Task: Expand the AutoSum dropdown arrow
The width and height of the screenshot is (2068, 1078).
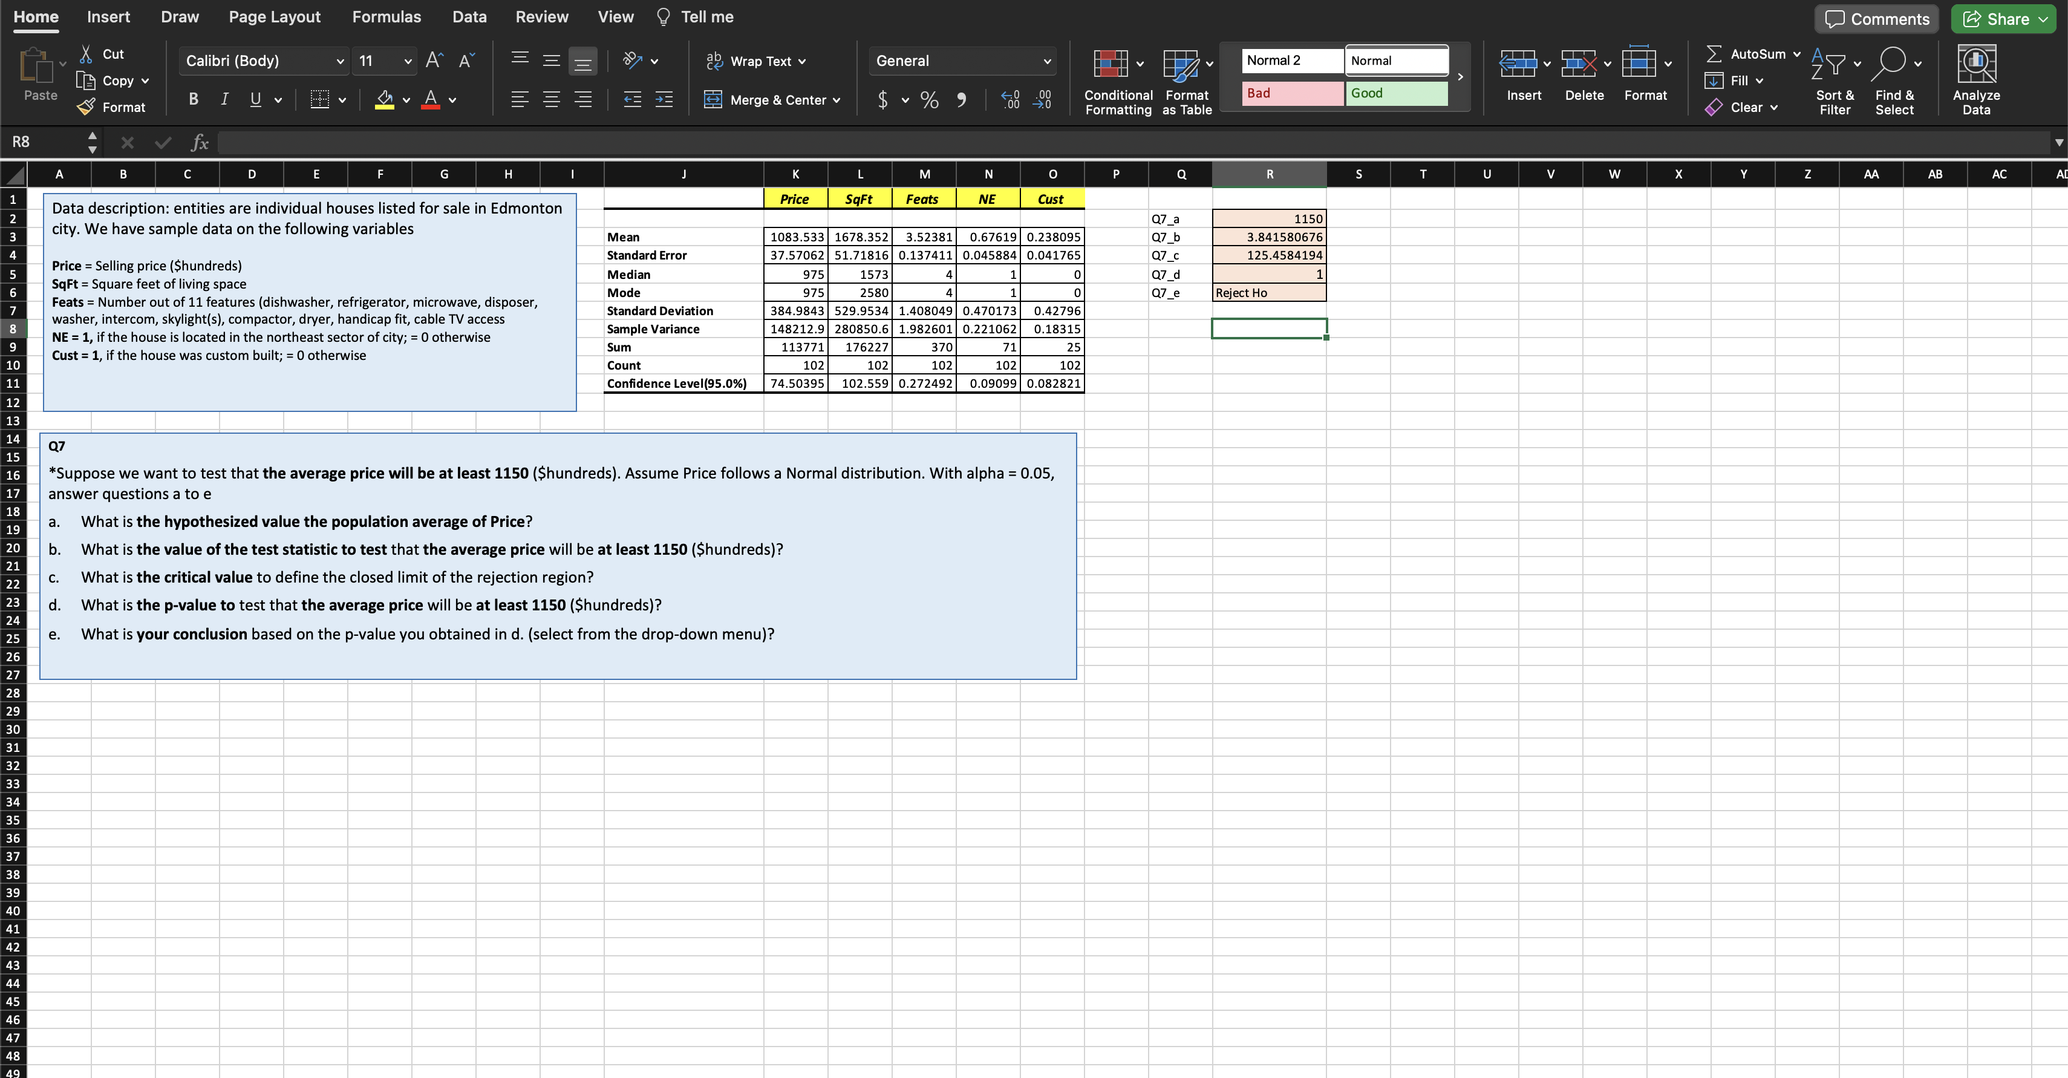Action: [x=1796, y=54]
